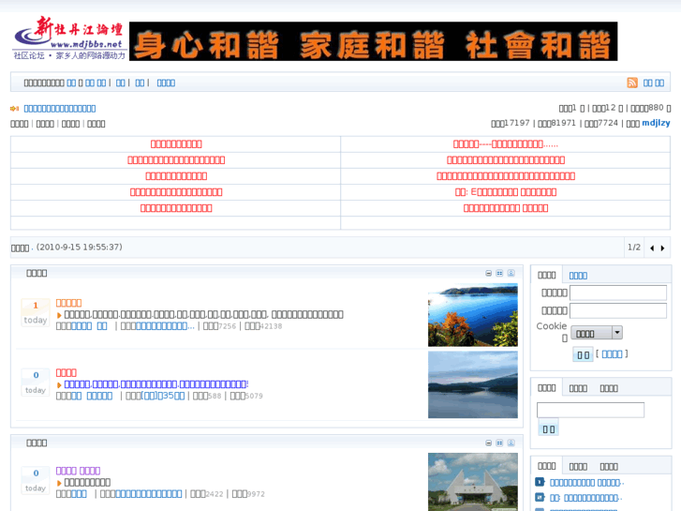This screenshot has width=681, height=511.
Task: Open the orange-titled forum link
Action: pos(68,303)
